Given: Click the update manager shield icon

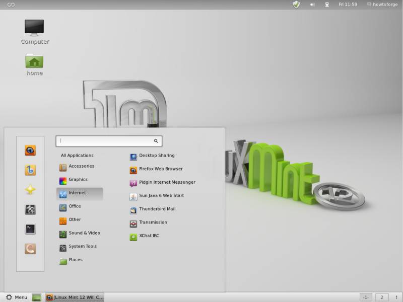Looking at the screenshot, I should point(296,5).
